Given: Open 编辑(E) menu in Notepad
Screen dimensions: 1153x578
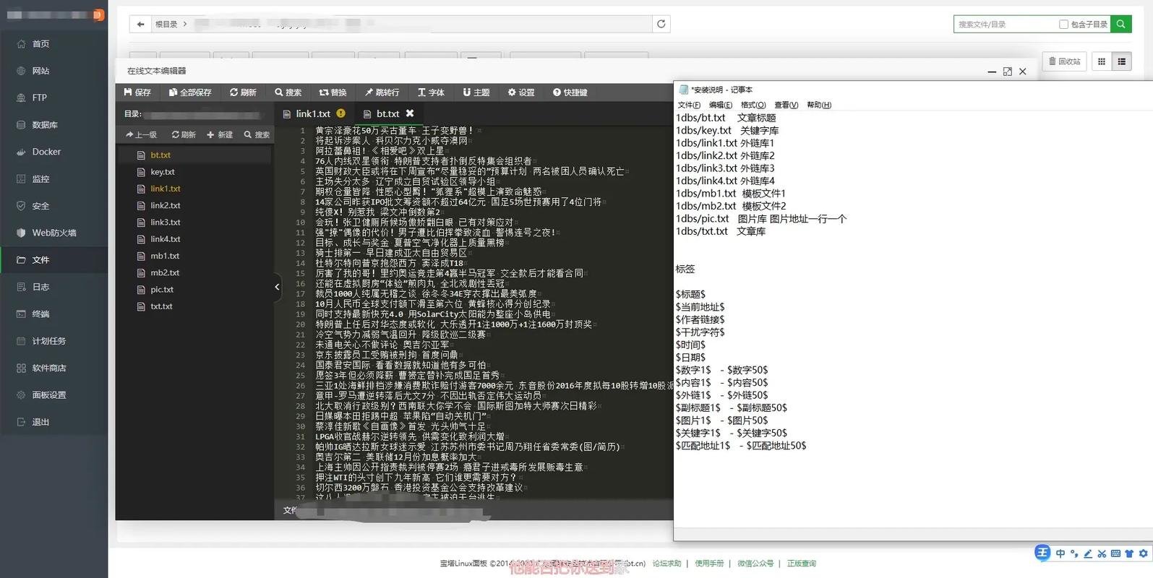Looking at the screenshot, I should [721, 105].
